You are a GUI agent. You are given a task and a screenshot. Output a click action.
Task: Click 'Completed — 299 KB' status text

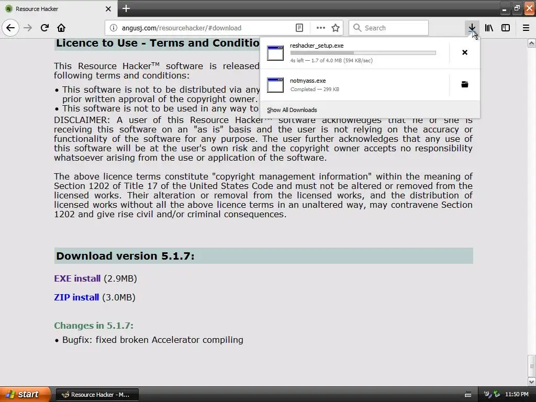tap(315, 89)
